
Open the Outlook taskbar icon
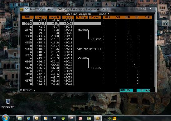pyautogui.click(x=37, y=118)
